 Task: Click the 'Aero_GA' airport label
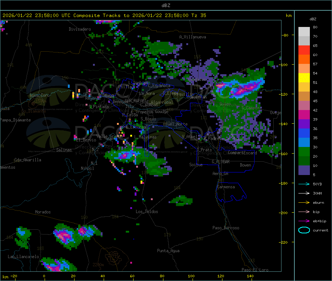pyautogui.click(x=221, y=174)
